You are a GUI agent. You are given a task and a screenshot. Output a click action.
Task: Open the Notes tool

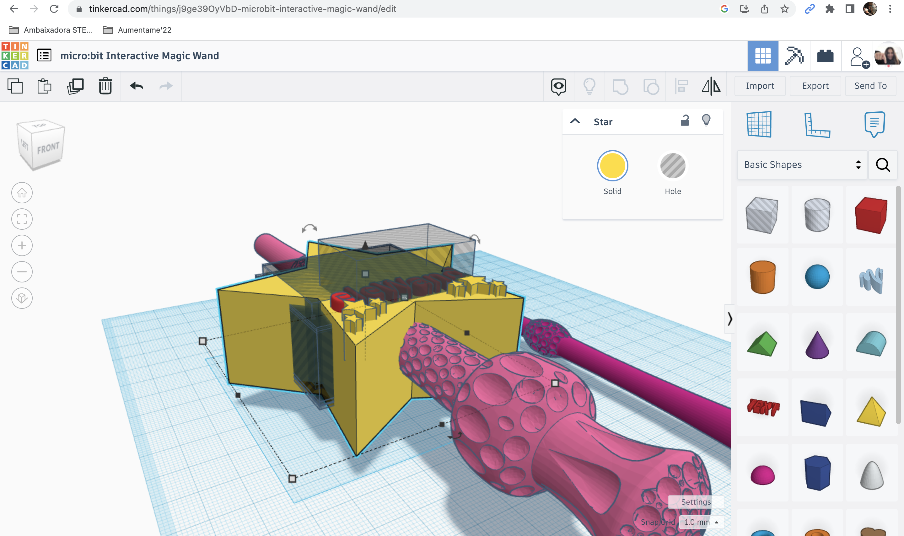point(874,124)
